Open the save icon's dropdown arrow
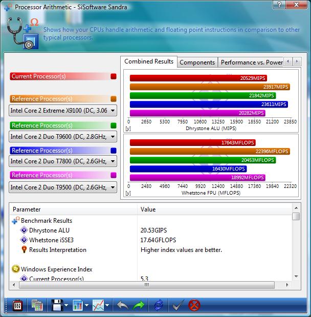Screen dimensions: 311x317 point(66,305)
